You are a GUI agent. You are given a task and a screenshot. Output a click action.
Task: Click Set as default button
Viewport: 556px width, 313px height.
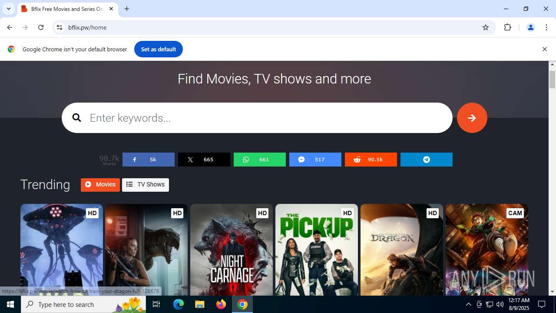pos(159,49)
